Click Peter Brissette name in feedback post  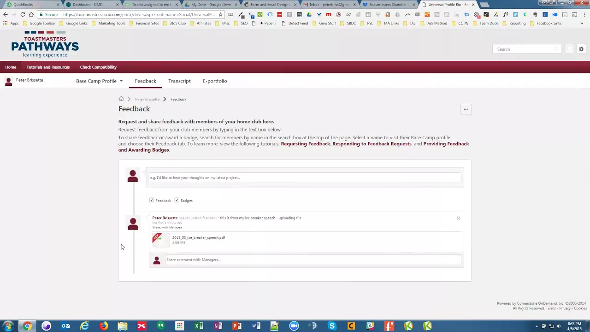165,218
